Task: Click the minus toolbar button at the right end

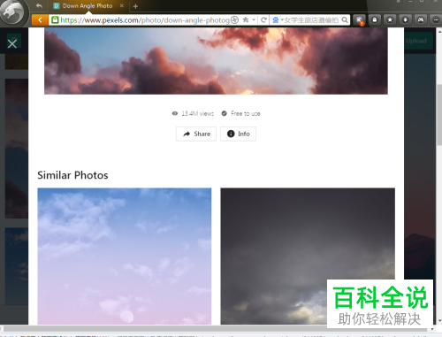Action: coord(436,20)
